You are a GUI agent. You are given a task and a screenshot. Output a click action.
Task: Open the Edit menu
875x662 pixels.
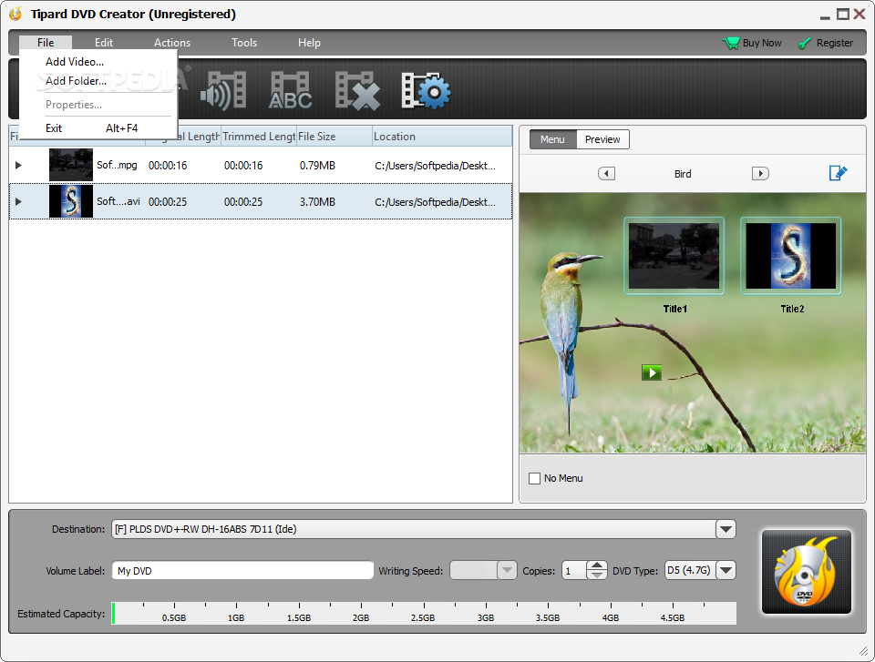104,43
